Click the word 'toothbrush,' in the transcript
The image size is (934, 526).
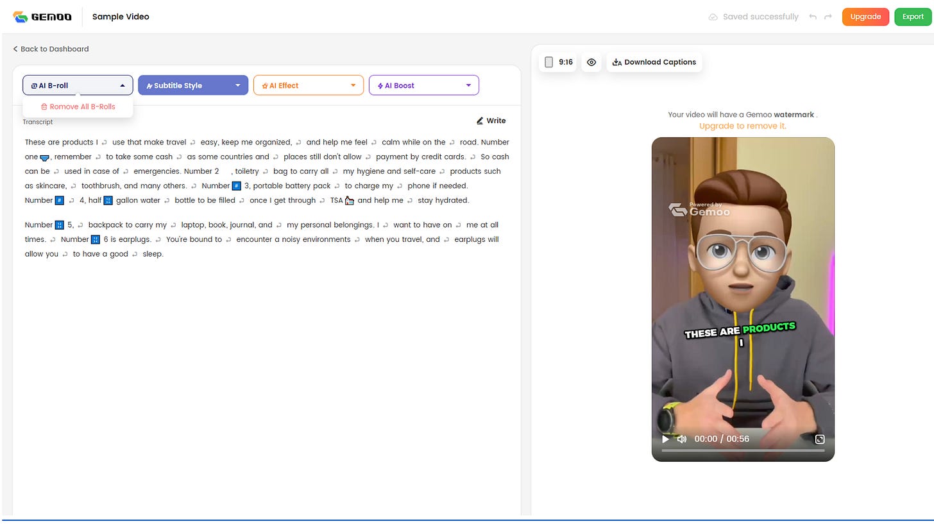[101, 186]
